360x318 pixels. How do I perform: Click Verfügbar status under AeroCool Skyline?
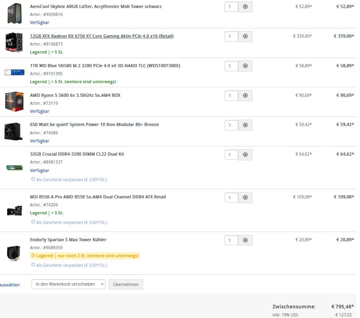[40, 22]
